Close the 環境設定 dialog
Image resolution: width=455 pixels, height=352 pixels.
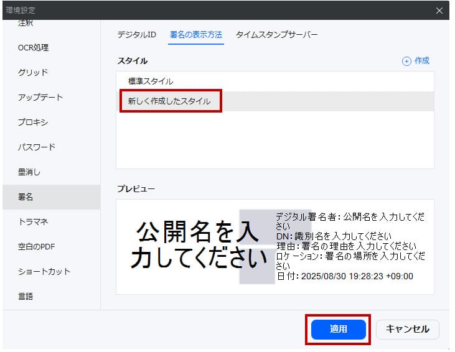(x=439, y=11)
